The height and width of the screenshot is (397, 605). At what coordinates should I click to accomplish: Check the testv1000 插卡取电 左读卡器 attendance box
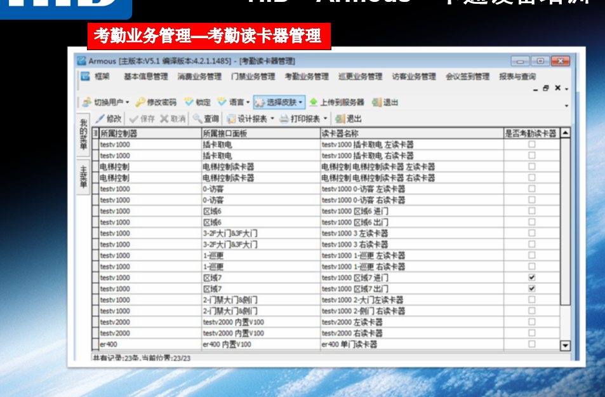[532, 144]
